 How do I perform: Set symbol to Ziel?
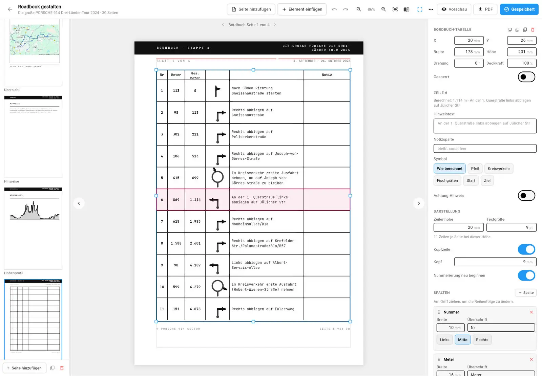pyautogui.click(x=487, y=180)
